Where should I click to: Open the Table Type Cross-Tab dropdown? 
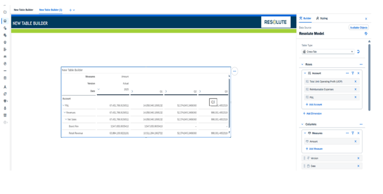[x=328, y=52]
